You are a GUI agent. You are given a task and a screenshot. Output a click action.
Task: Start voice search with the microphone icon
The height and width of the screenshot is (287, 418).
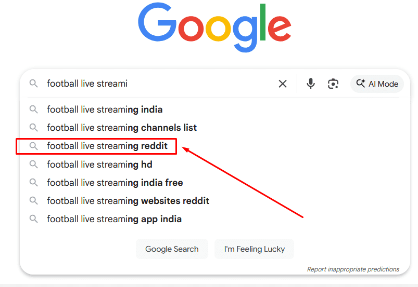pyautogui.click(x=311, y=84)
